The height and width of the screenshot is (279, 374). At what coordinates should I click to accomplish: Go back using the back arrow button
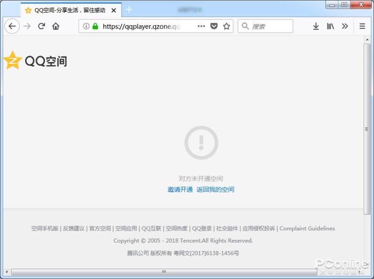[12, 26]
